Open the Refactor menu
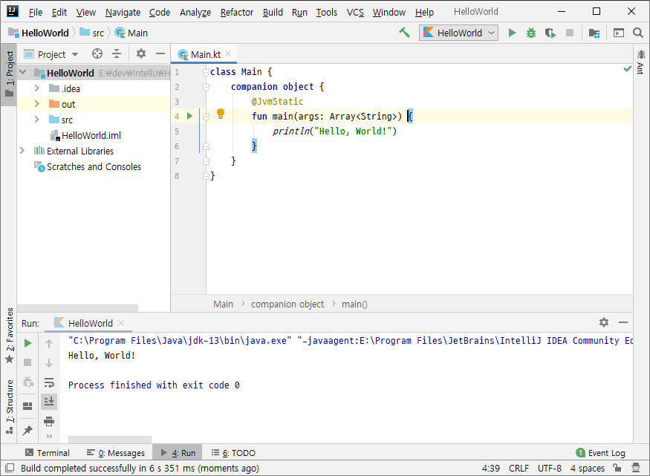 click(237, 13)
